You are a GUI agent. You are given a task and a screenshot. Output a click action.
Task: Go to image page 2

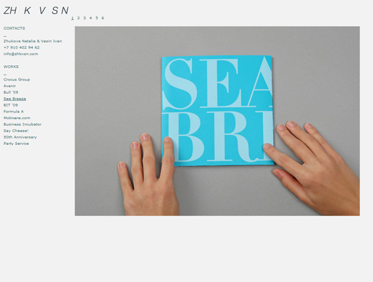coord(79,18)
